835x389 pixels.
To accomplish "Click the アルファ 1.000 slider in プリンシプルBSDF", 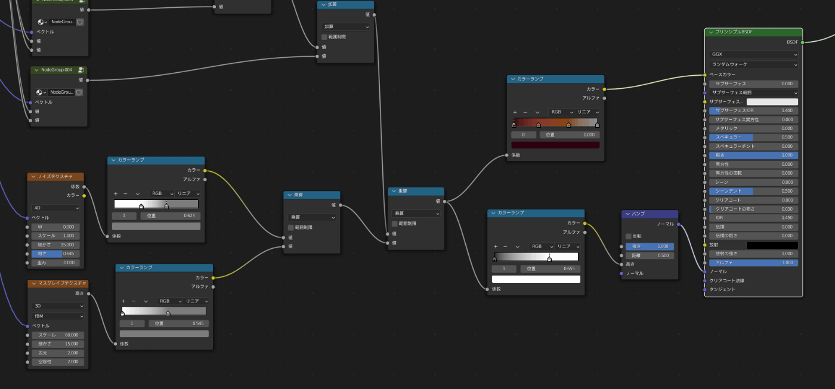I will click(x=754, y=263).
